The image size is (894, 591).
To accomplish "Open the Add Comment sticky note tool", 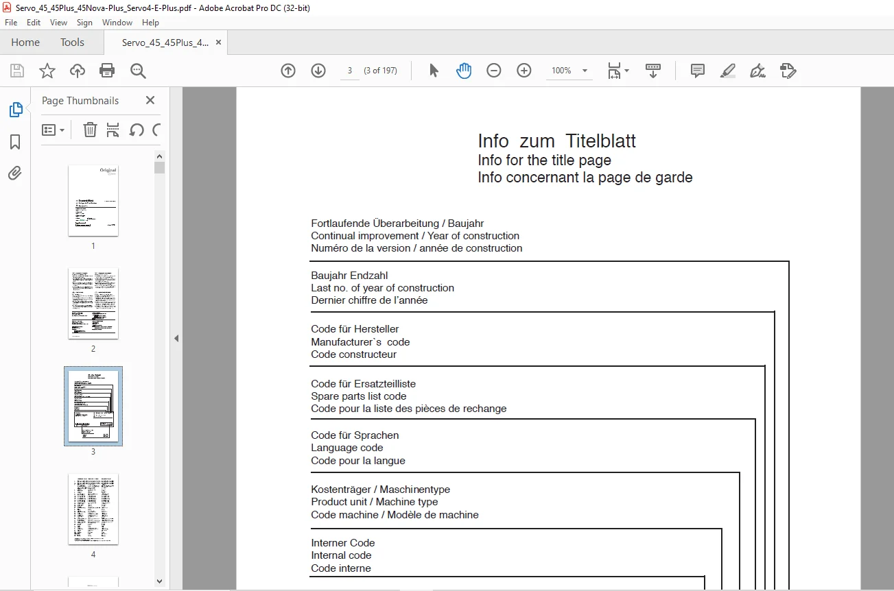I will coord(698,71).
